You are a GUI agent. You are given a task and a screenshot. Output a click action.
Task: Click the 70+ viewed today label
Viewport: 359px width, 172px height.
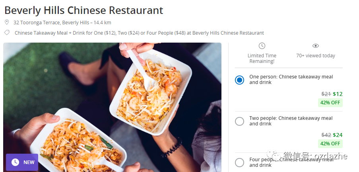pyautogui.click(x=316, y=55)
